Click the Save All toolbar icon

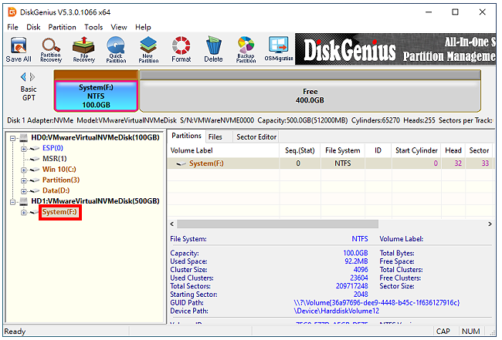(19, 49)
